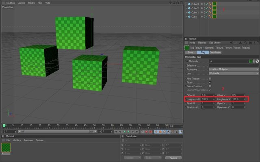
Task: Toggle the Mixa Texture checkbox
Action: [210, 78]
